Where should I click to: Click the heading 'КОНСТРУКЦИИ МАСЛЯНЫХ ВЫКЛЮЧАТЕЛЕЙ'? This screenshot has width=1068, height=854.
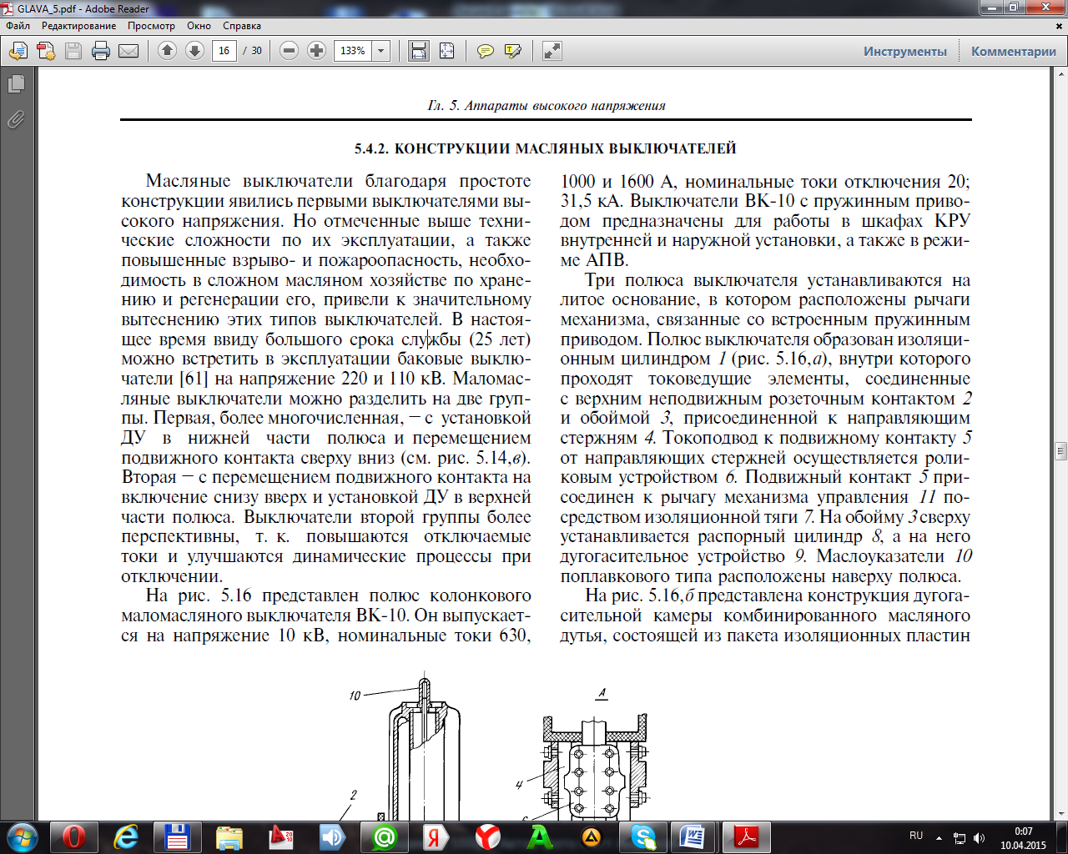click(565, 149)
